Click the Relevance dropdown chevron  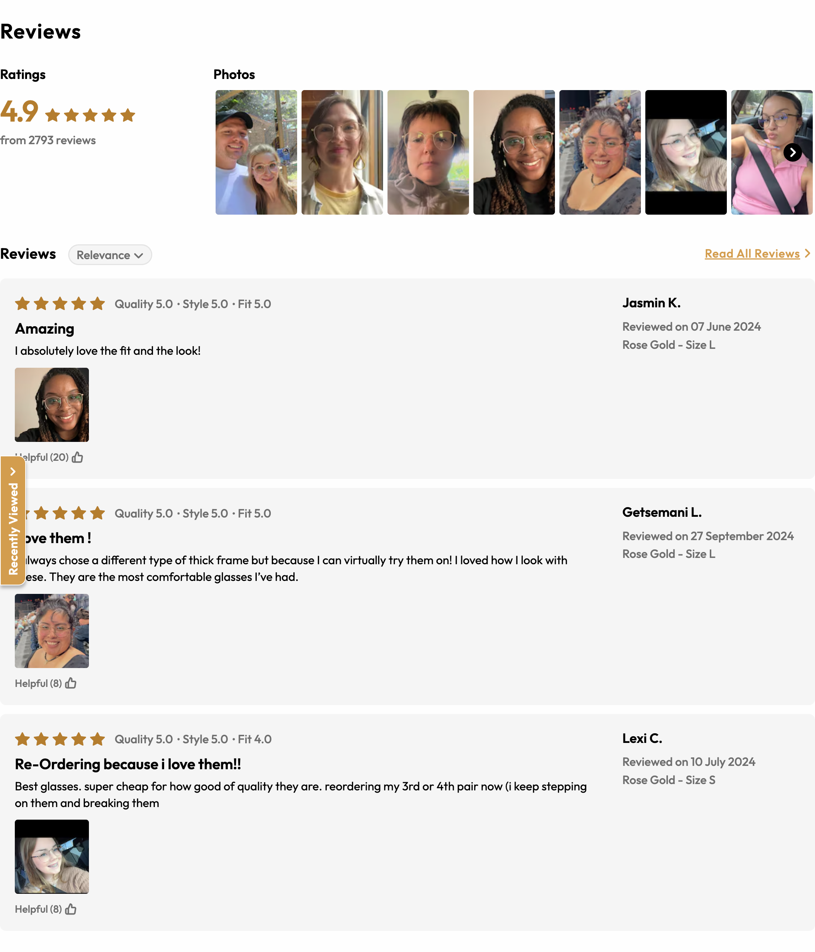(x=139, y=255)
